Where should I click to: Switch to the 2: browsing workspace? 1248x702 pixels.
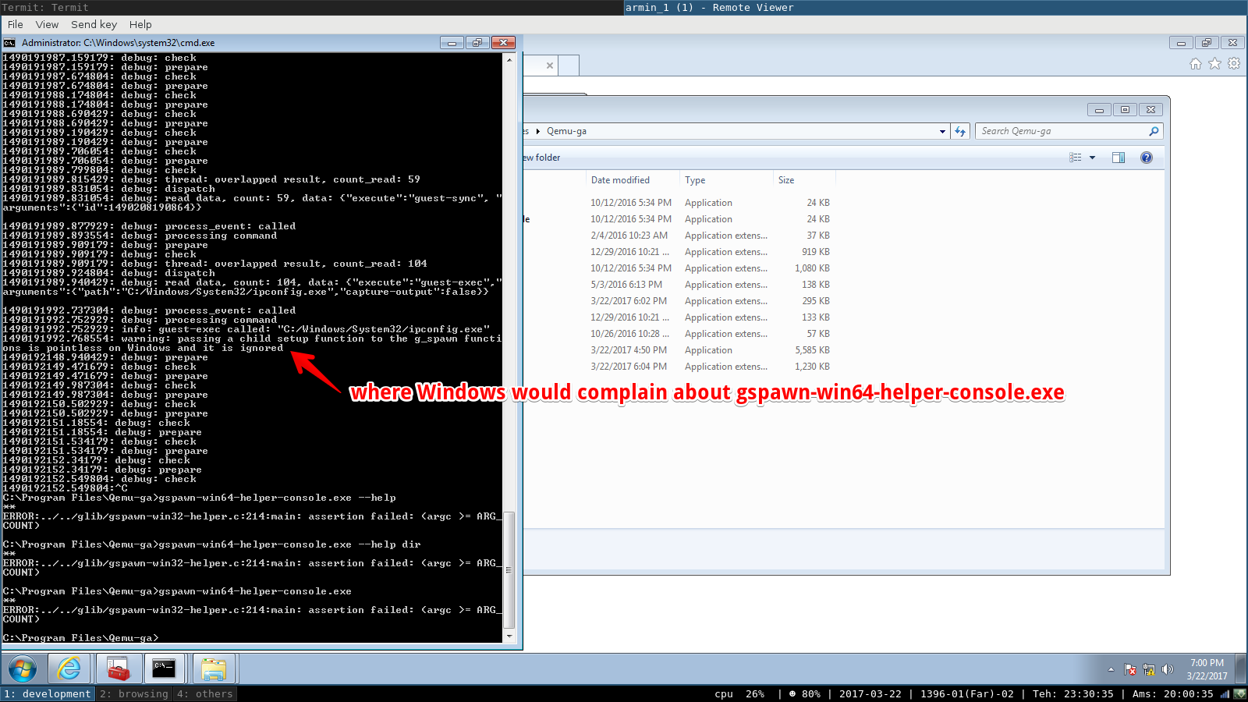133,693
